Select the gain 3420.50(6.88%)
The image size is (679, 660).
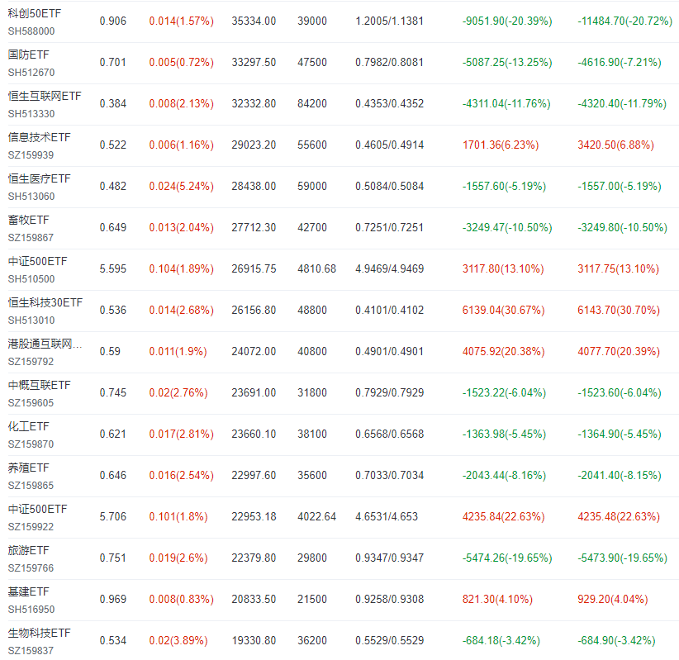[x=615, y=145]
